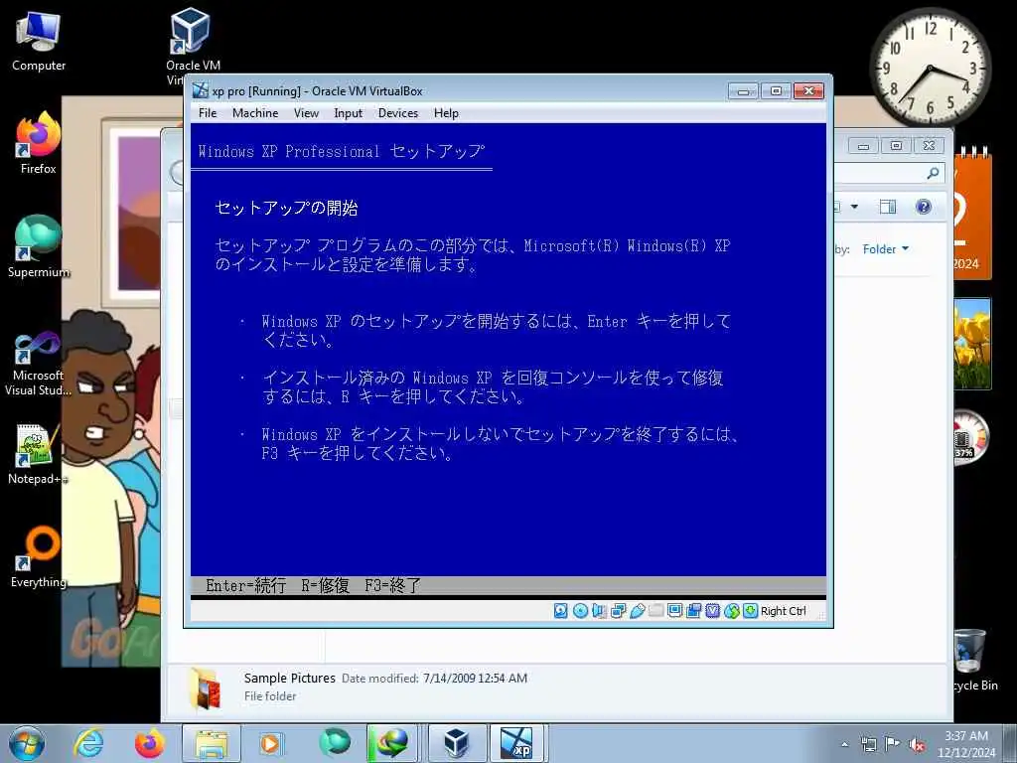Click the R=修復 option in setup footer
Image resolution: width=1017 pixels, height=763 pixels.
[x=325, y=586]
